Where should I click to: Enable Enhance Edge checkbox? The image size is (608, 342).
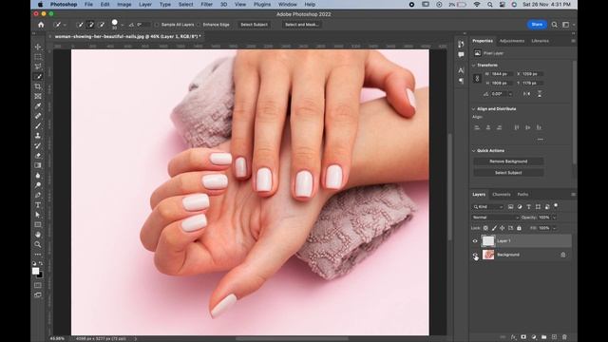tap(199, 25)
